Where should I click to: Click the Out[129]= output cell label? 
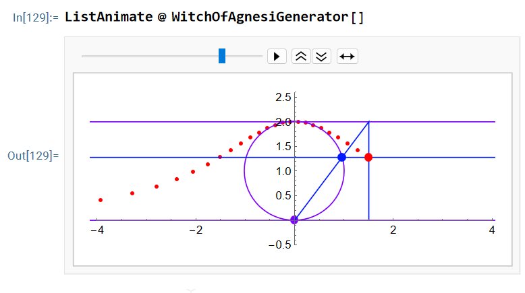pyautogui.click(x=33, y=156)
